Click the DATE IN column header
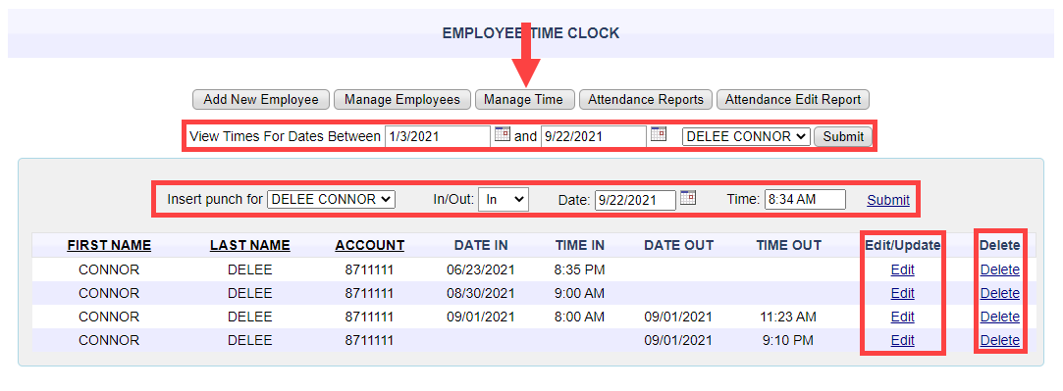1063x391 pixels. tap(481, 246)
